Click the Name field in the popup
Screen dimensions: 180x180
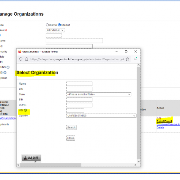(79, 84)
